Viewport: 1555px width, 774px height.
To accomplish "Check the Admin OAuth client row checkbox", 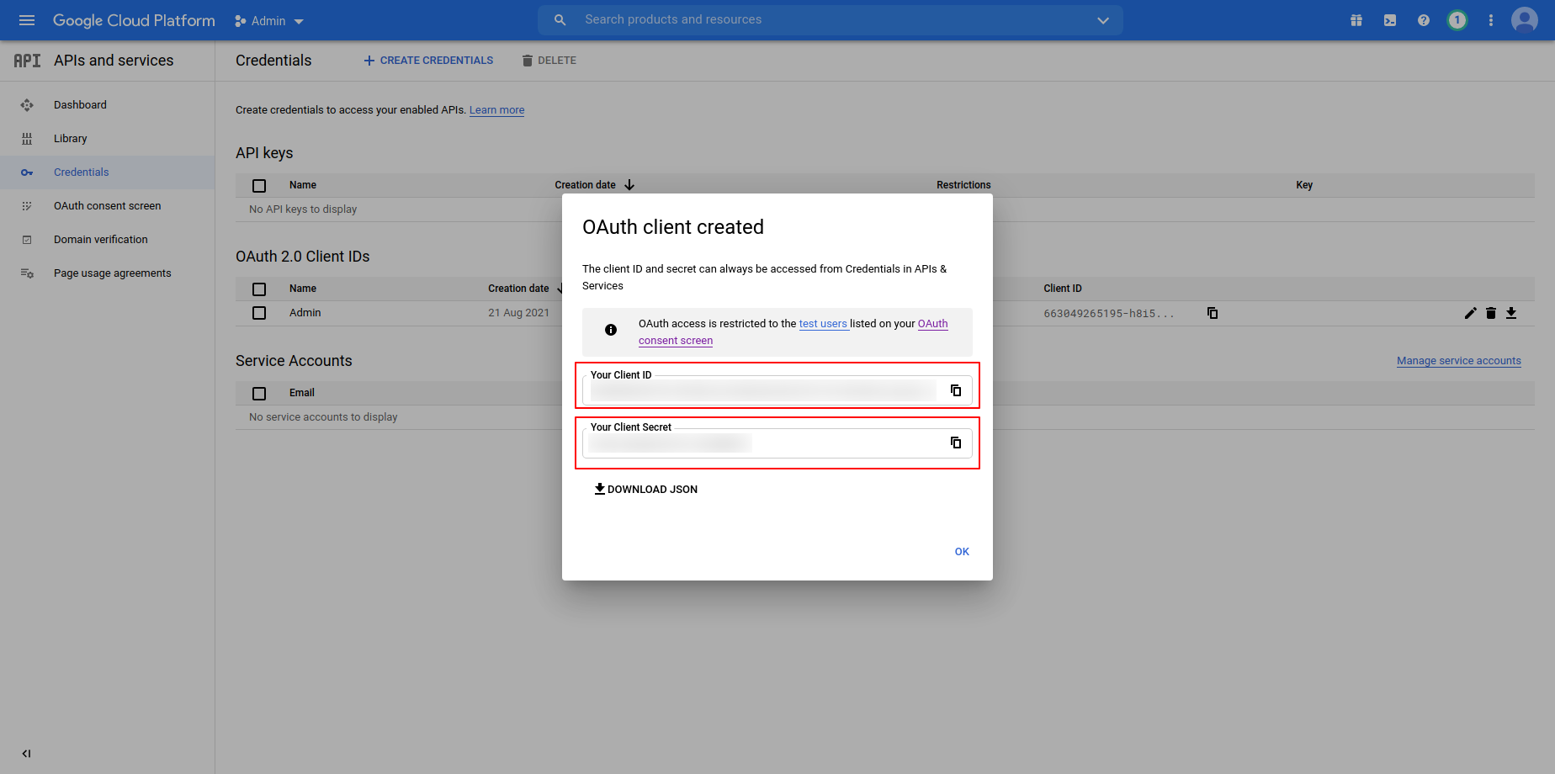I will (x=259, y=313).
